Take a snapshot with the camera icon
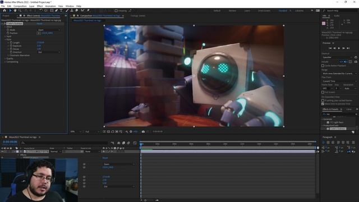 (143, 132)
